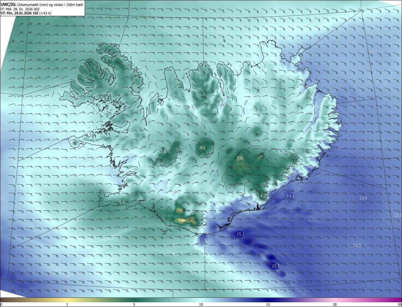Select the initial time line 'IT: Mið. 28. 01. 2026 00Z'
402x307 pixels.
pos(20,9)
